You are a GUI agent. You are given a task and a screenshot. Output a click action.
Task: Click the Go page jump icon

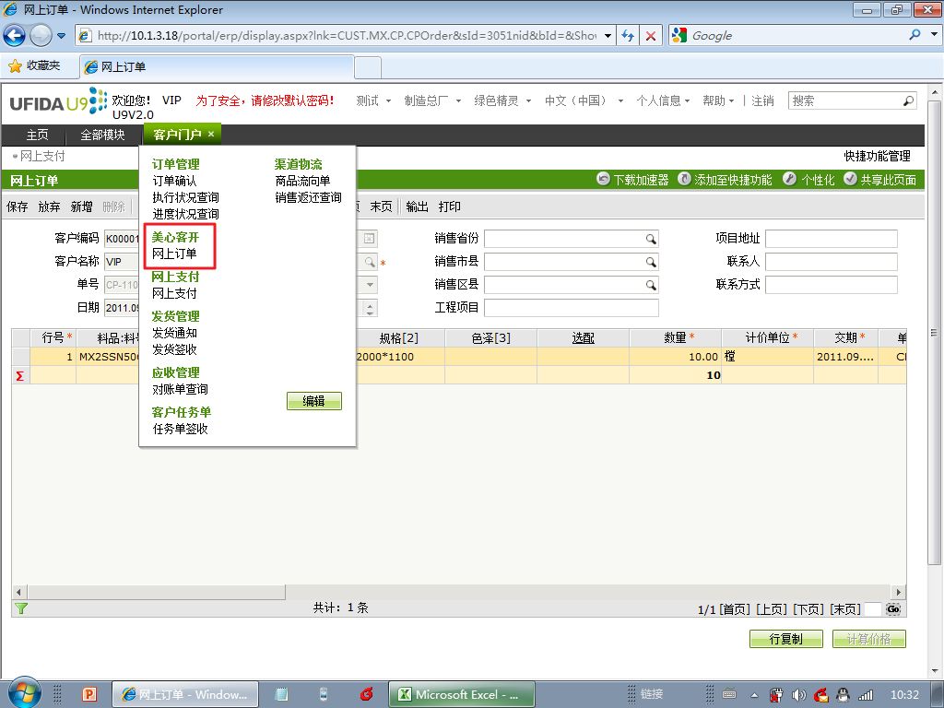[893, 608]
